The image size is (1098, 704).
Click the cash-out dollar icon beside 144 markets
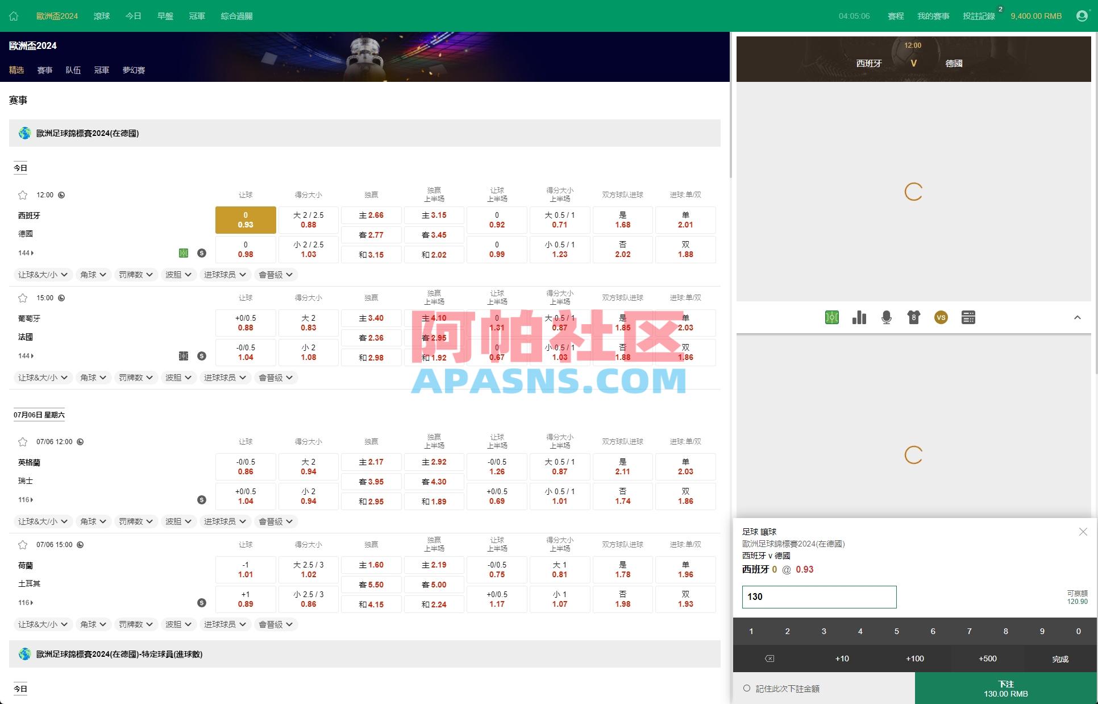[202, 252]
